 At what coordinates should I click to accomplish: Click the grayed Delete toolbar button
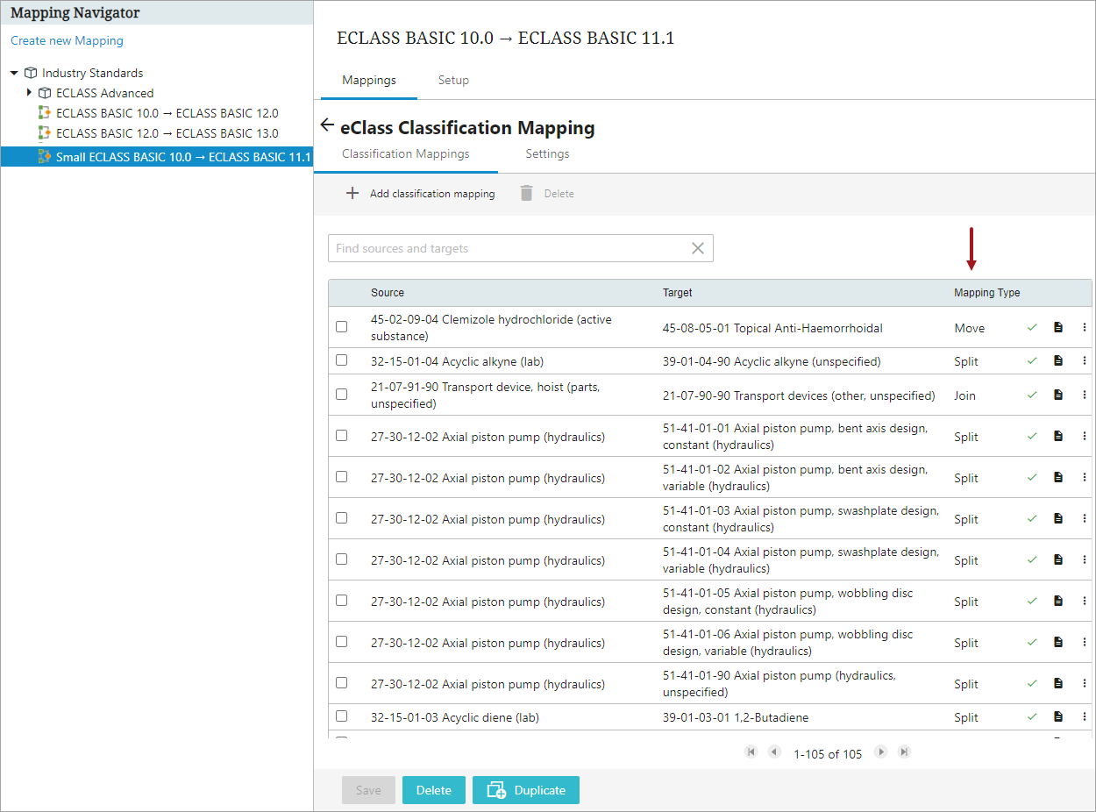point(547,193)
